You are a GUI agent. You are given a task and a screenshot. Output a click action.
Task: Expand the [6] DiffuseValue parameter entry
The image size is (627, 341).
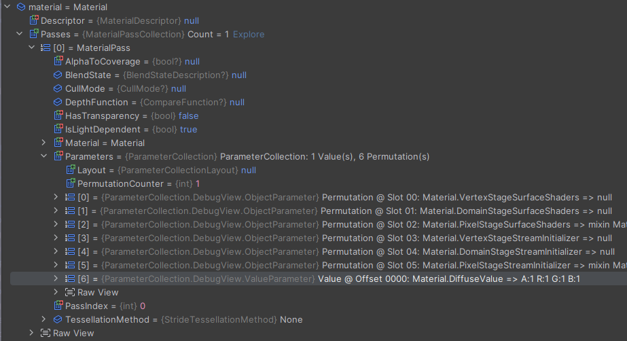56,279
